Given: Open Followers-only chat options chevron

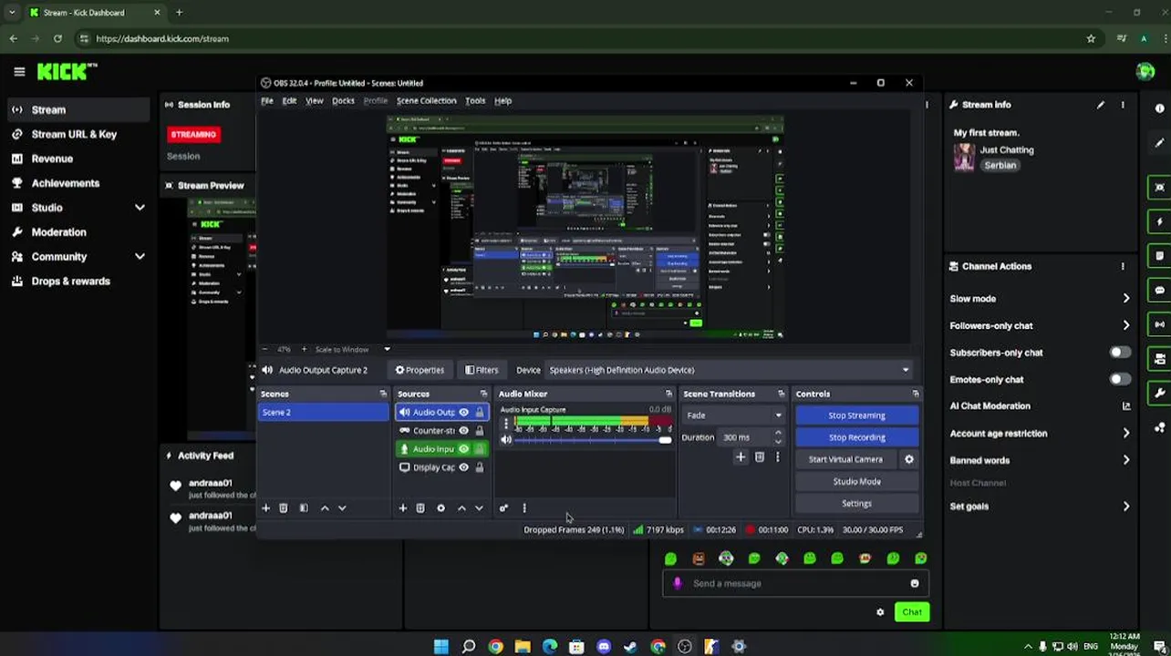Looking at the screenshot, I should pos(1126,325).
